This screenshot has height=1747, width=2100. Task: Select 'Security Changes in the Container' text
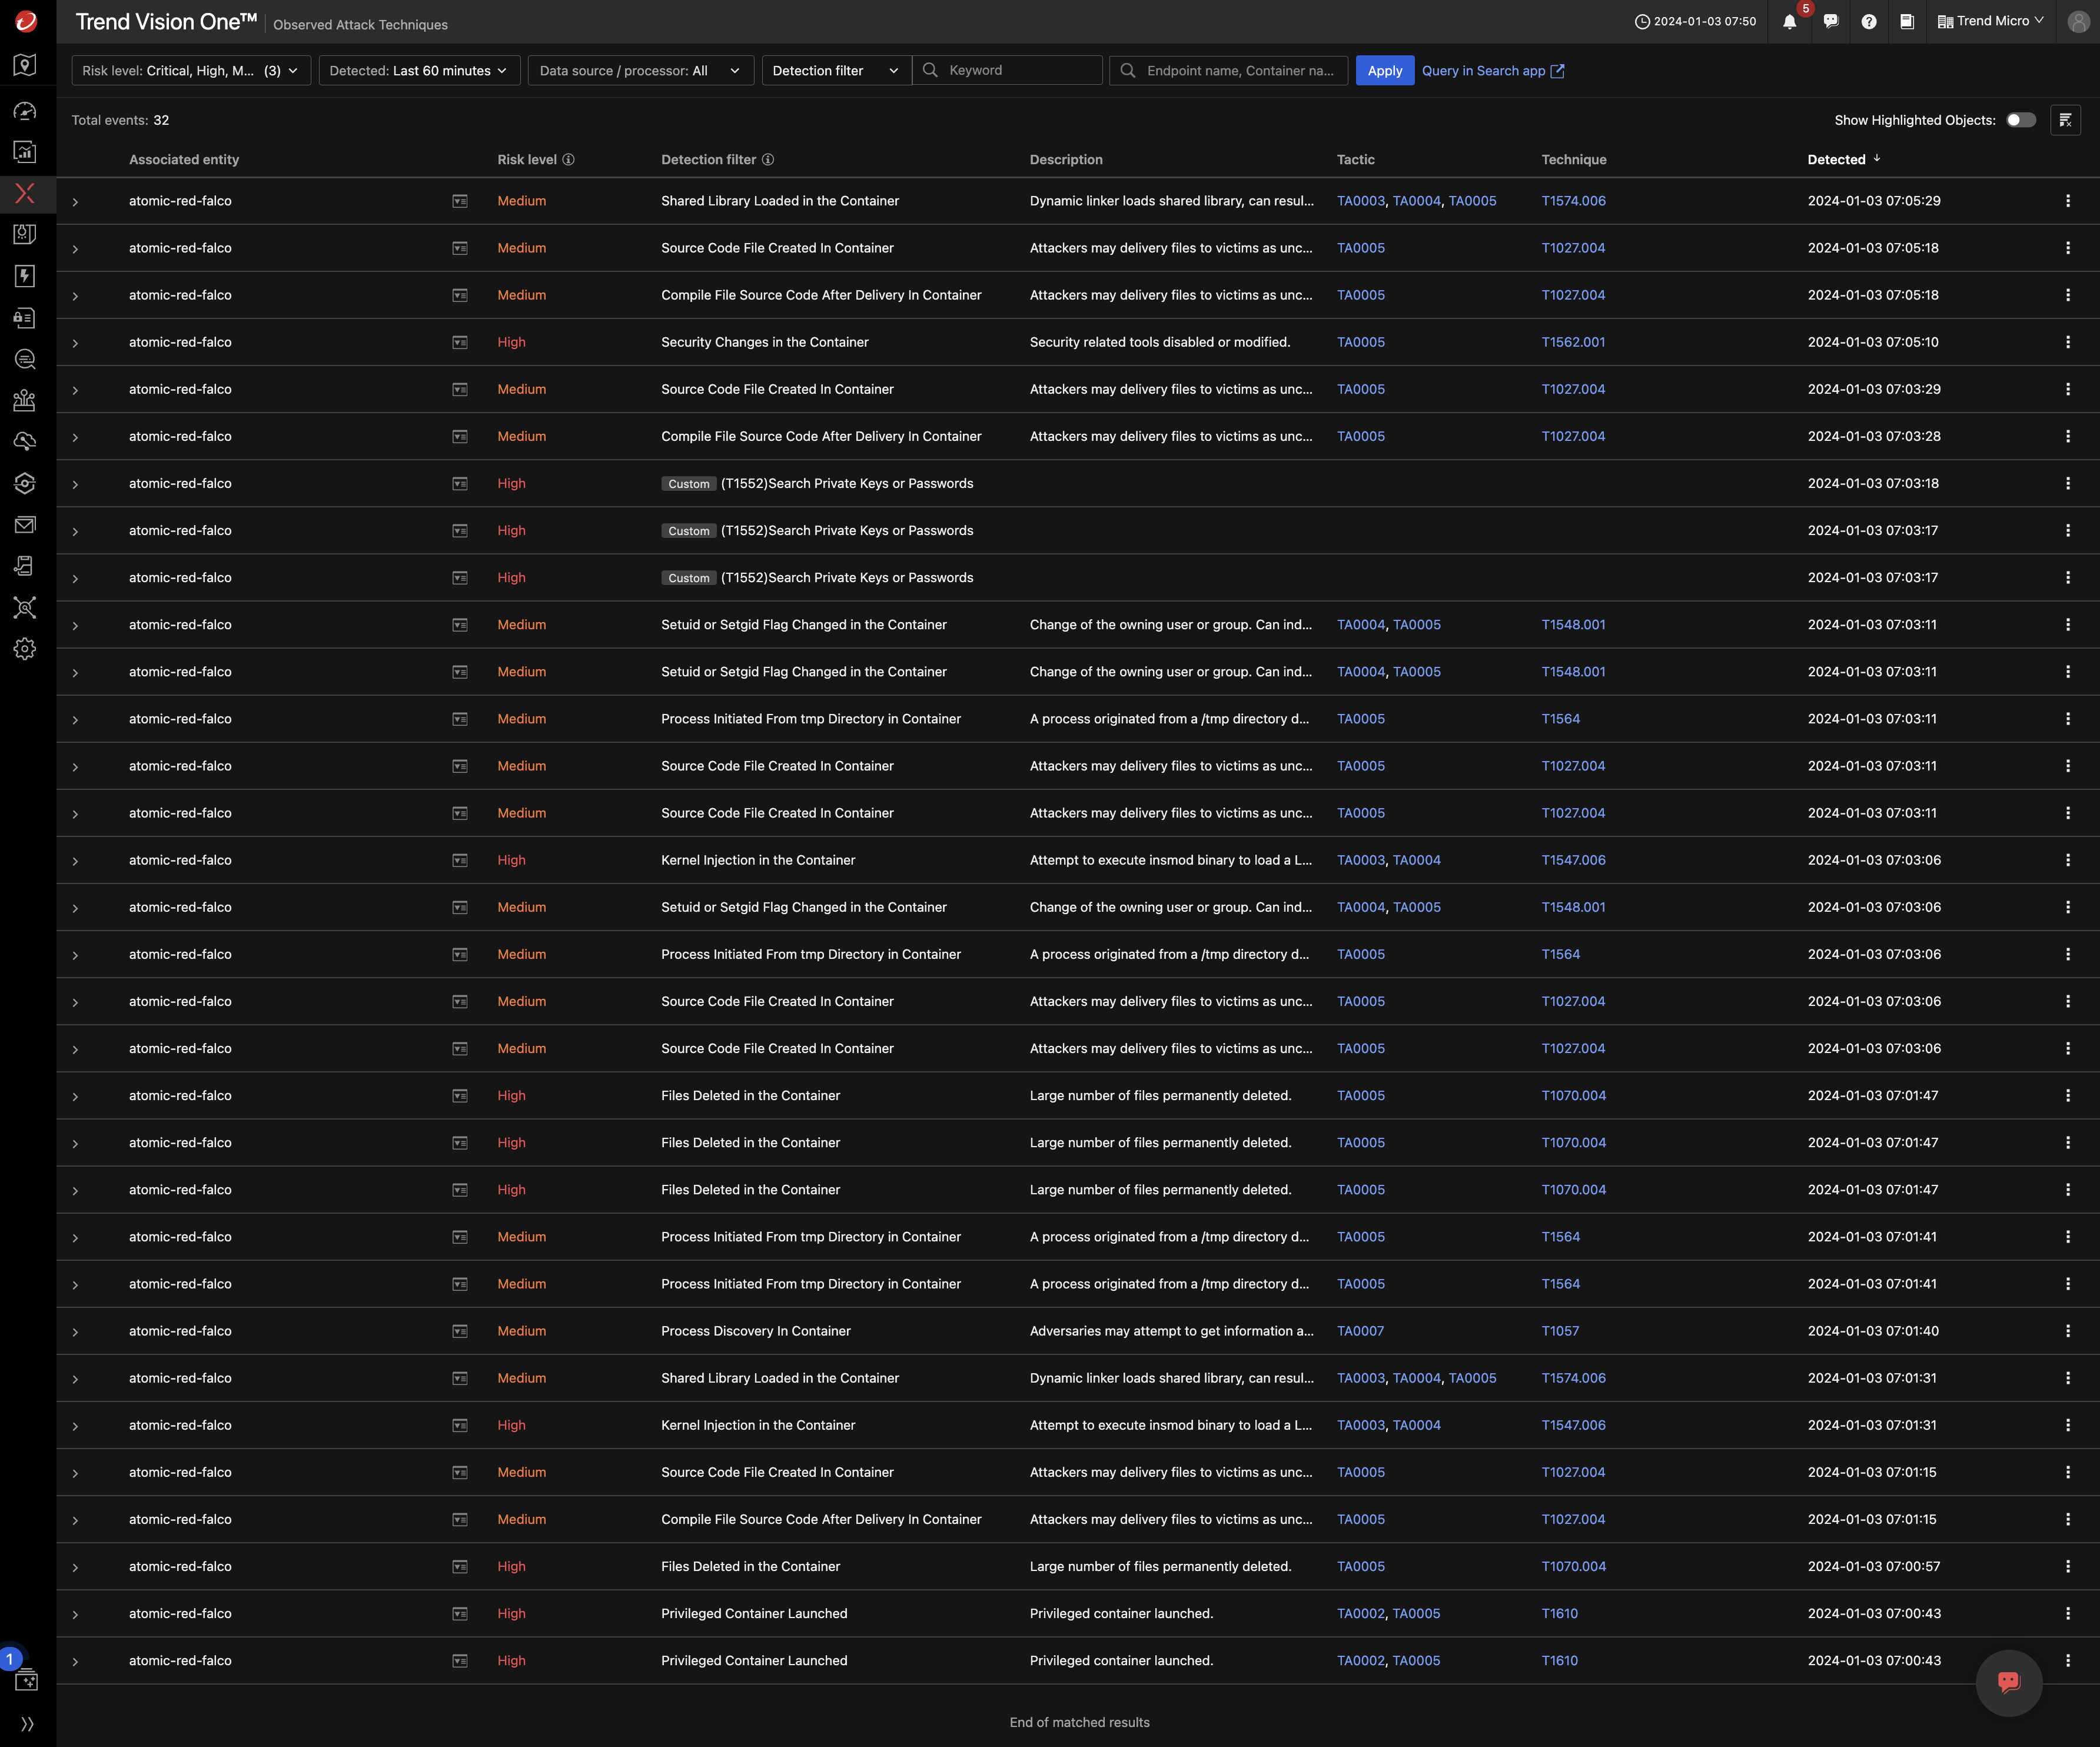point(764,343)
